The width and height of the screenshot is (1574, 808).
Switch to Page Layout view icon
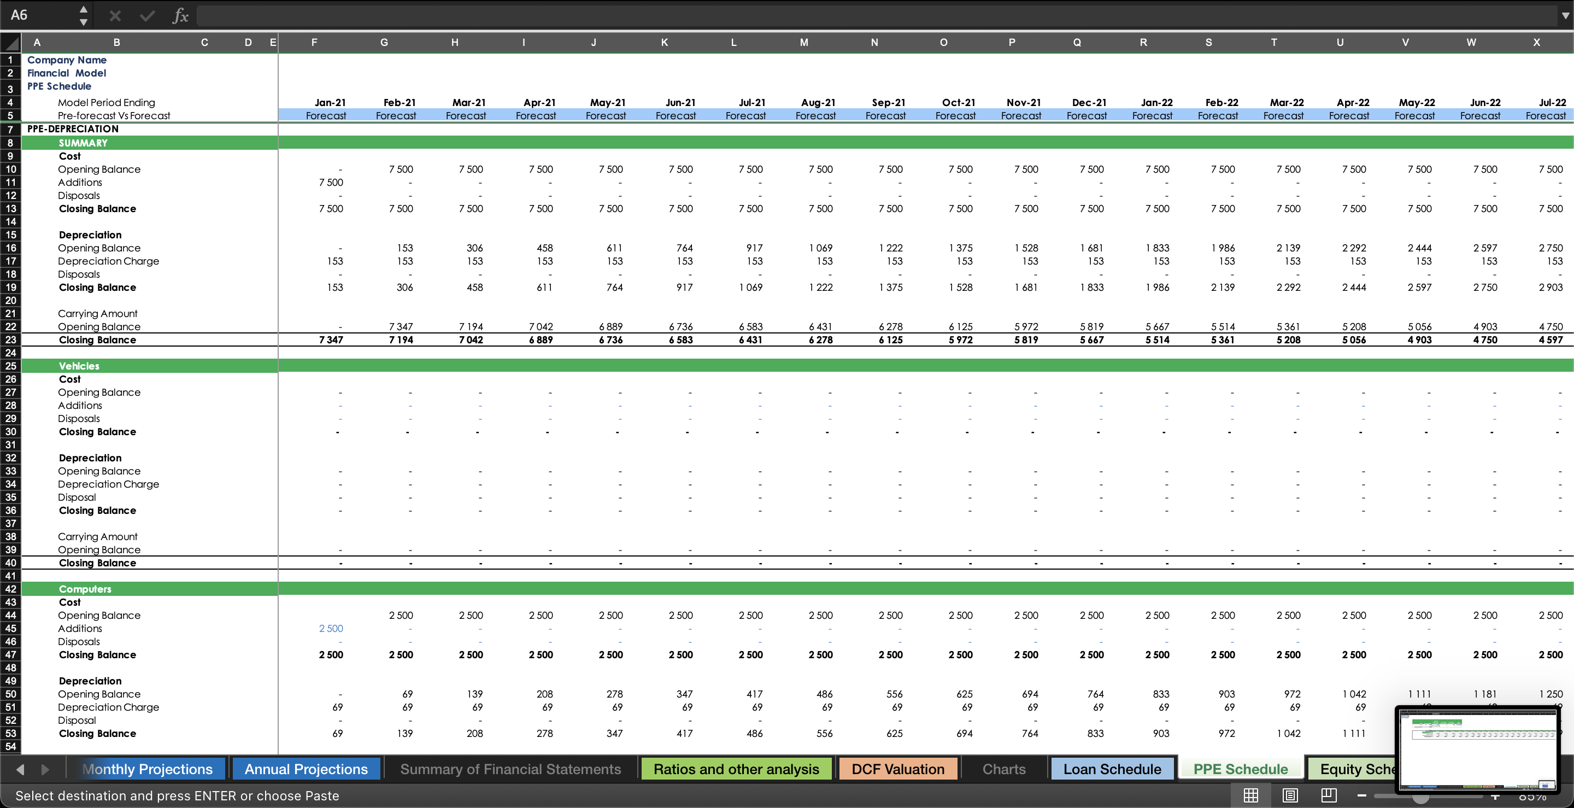(x=1290, y=795)
